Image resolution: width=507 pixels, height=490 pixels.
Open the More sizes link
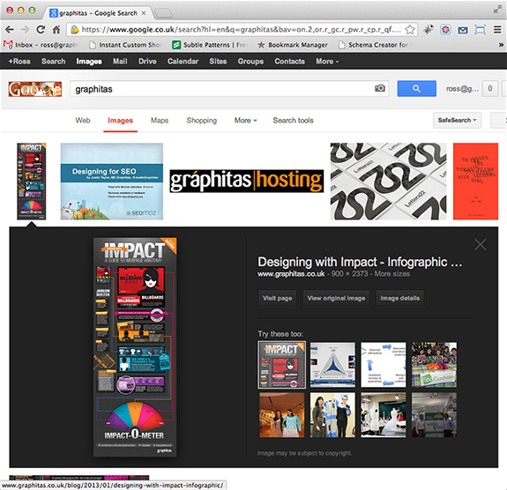[x=391, y=274]
